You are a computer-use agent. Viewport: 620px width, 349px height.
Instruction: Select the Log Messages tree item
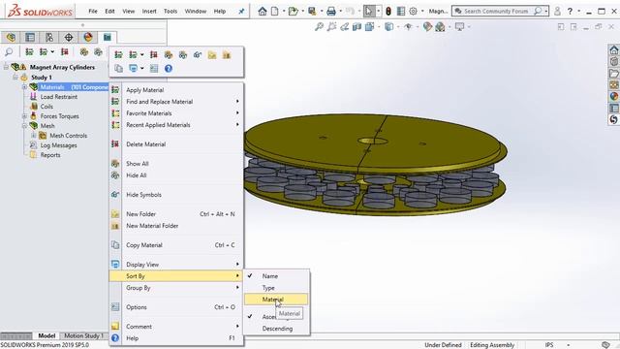(58, 145)
